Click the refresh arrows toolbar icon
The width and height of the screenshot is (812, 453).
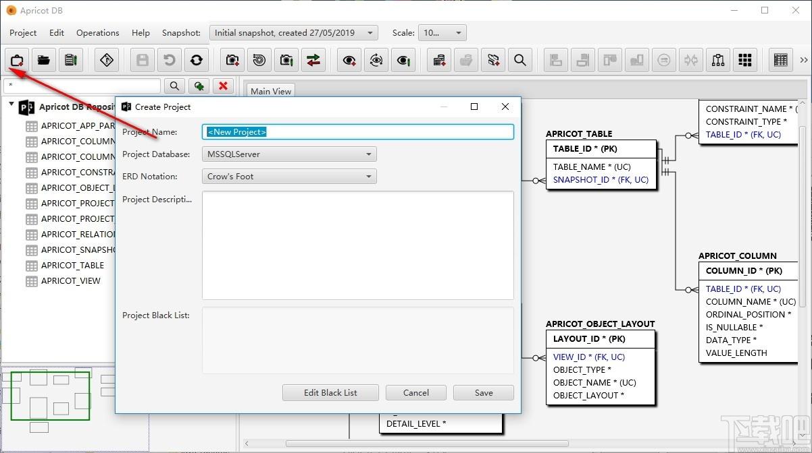[197, 60]
